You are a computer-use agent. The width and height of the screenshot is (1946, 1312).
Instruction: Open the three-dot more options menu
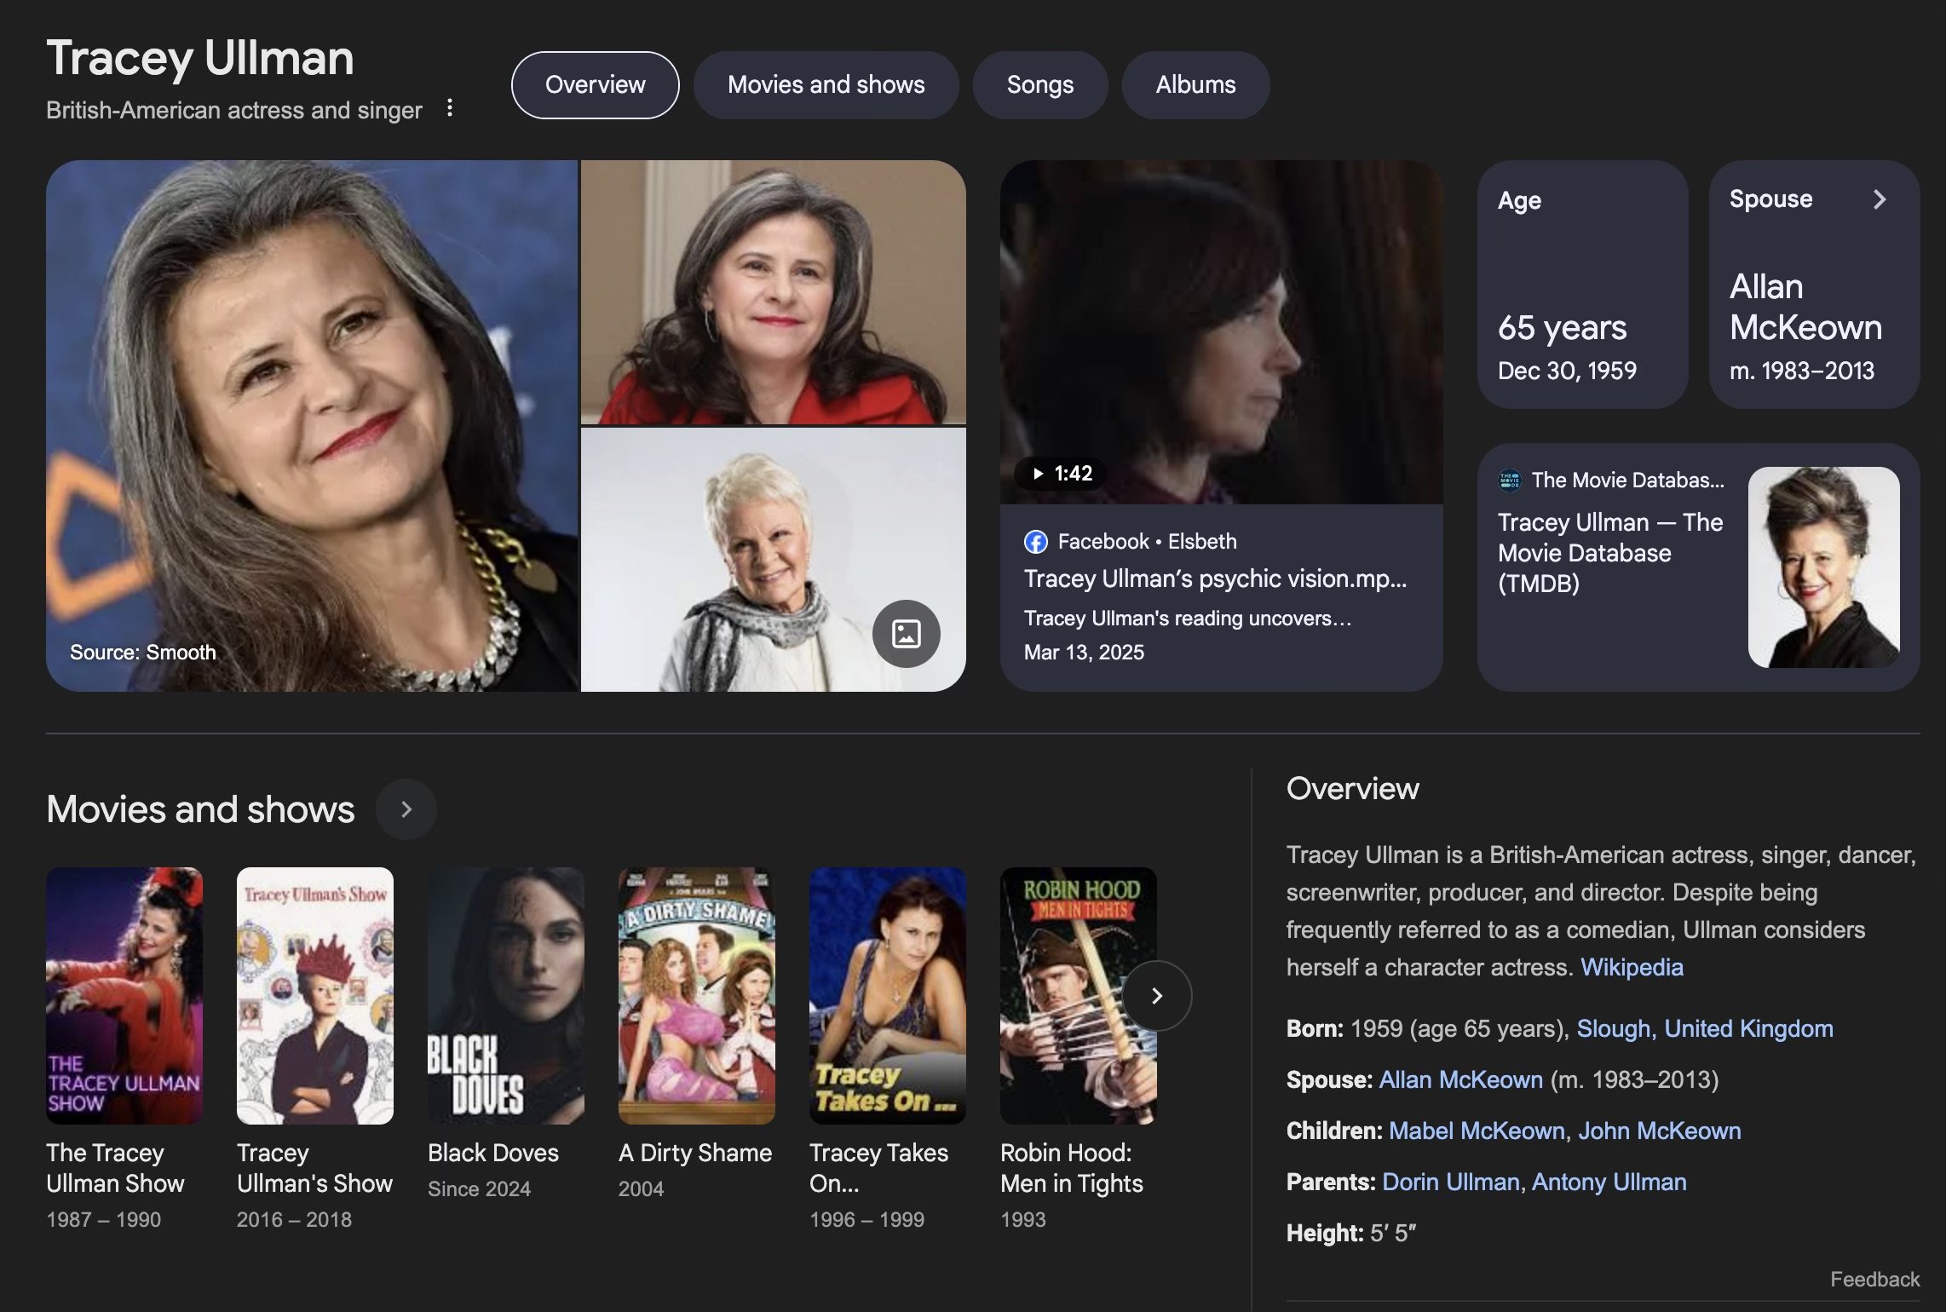pyautogui.click(x=450, y=108)
